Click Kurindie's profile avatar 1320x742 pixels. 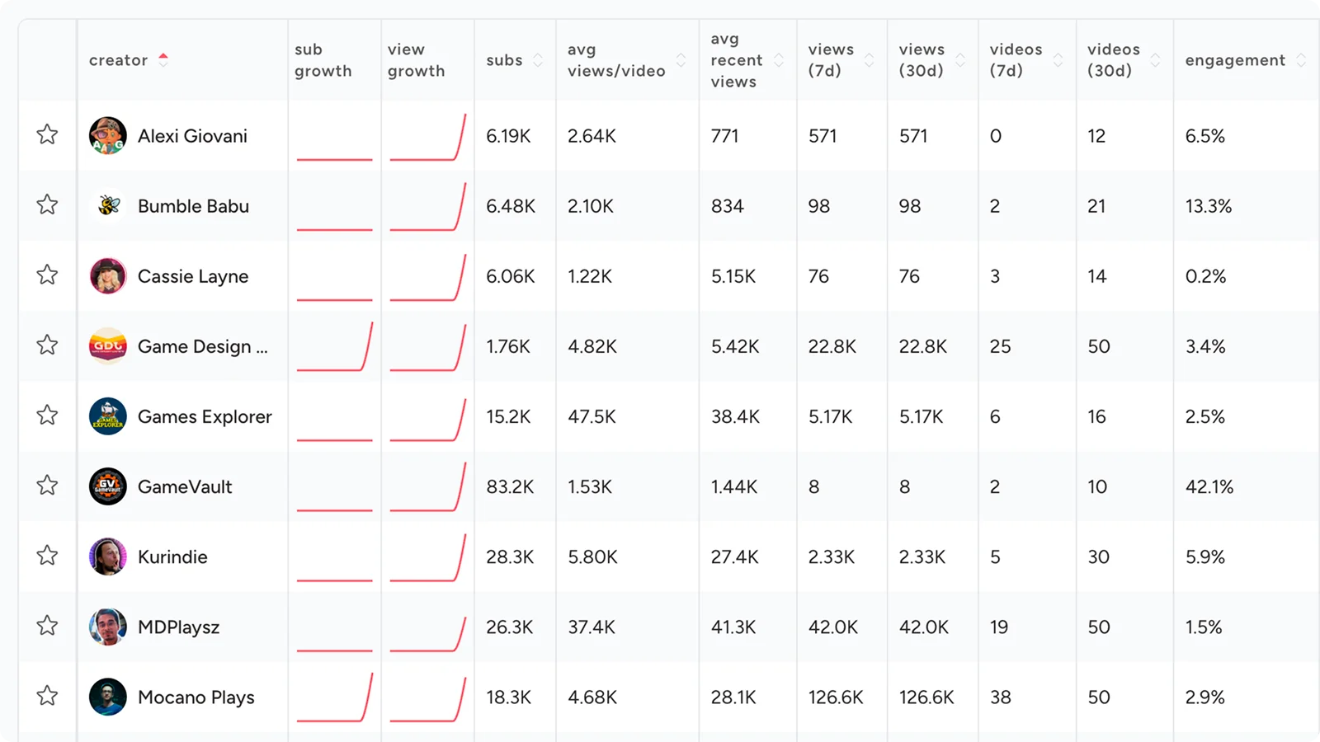pyautogui.click(x=108, y=556)
